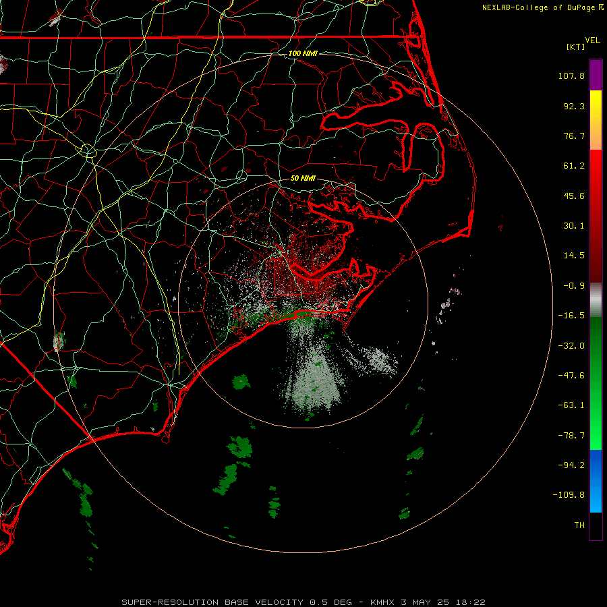This screenshot has width=607, height=607.
Task: Click the [KT] units label
Action: (576, 47)
